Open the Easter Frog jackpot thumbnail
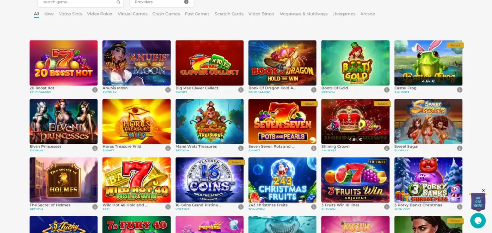 428,63
